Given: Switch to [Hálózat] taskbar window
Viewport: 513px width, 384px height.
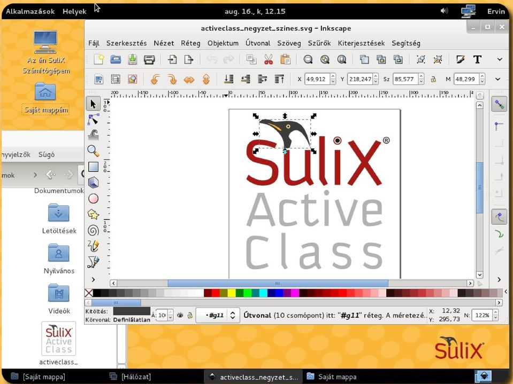Looking at the screenshot, I should [130, 377].
